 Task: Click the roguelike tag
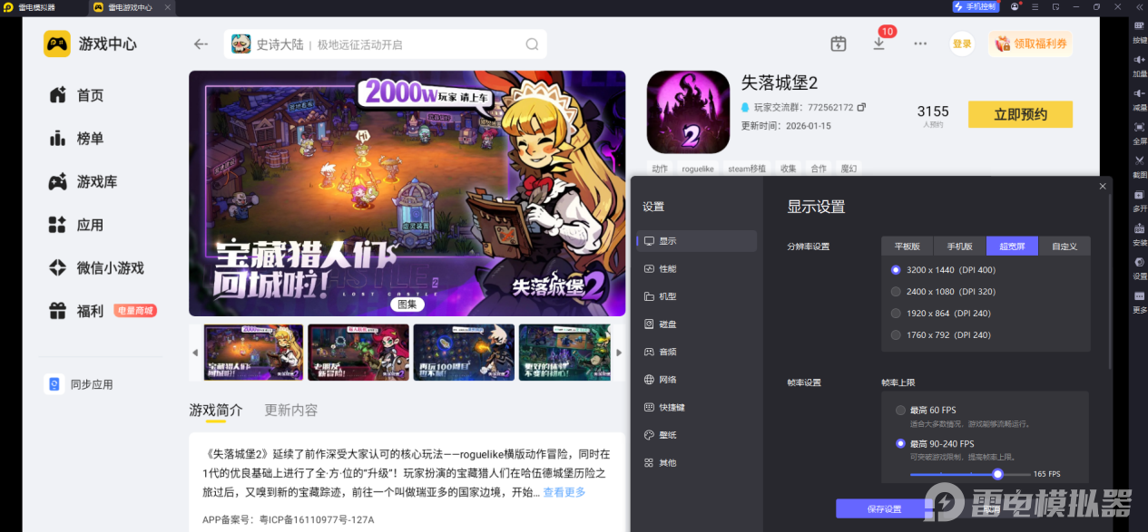coord(698,169)
